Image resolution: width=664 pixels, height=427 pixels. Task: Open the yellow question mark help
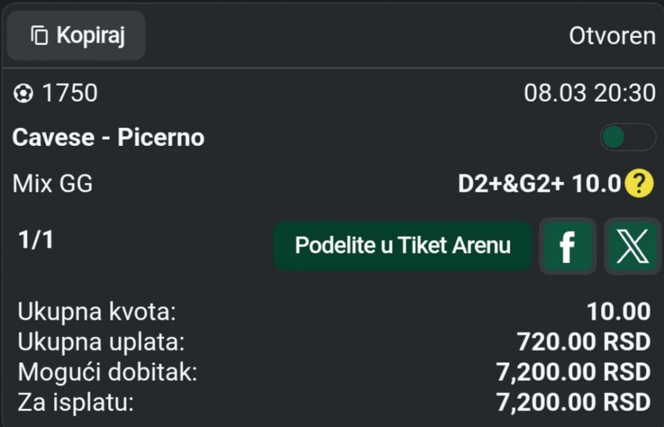pyautogui.click(x=638, y=183)
